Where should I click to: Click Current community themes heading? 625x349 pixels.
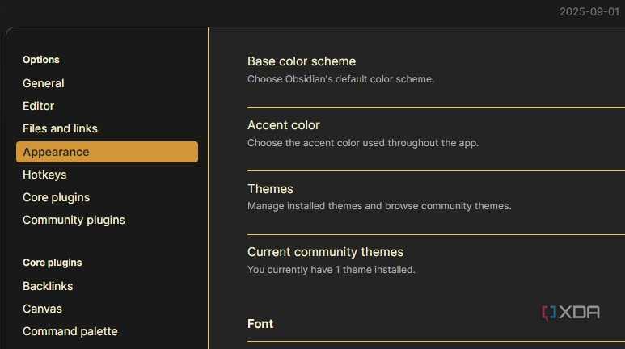[x=325, y=252]
